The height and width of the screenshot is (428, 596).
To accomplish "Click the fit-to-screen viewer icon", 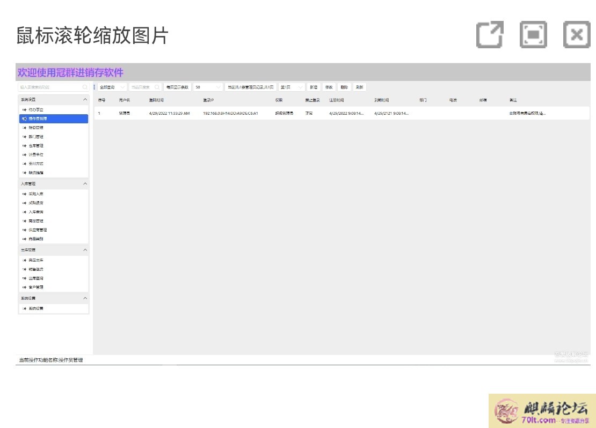I will 533,34.
